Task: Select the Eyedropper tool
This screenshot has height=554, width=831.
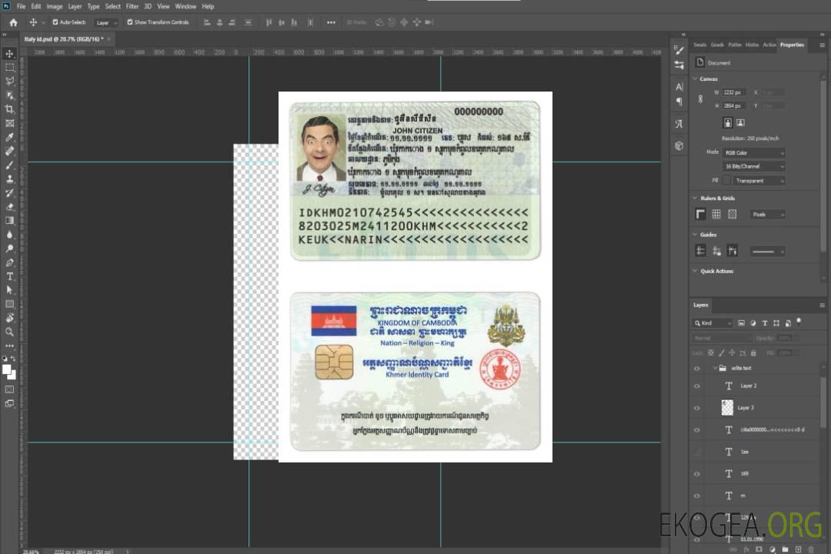Action: (9, 137)
